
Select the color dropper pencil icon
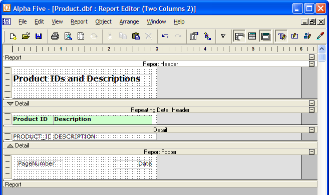point(320,36)
